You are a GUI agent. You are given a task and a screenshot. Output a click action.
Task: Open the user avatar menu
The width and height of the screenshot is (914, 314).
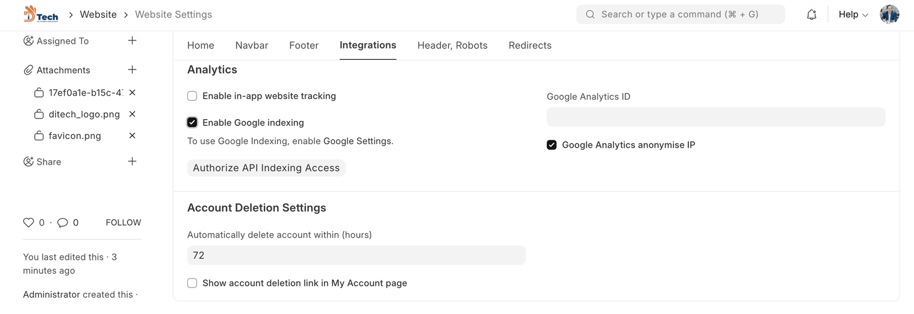[889, 15]
